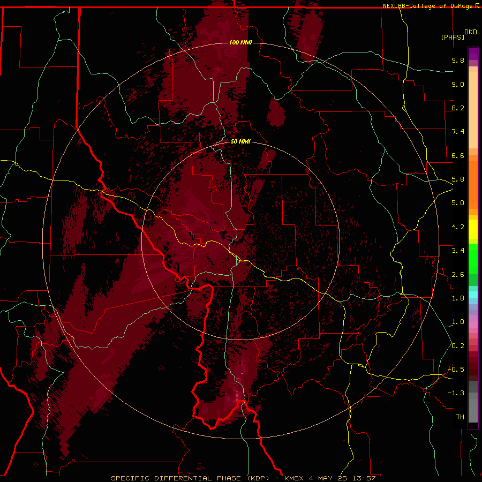Click the -1.3 legend value
The width and height of the screenshot is (482, 482).
click(x=456, y=393)
